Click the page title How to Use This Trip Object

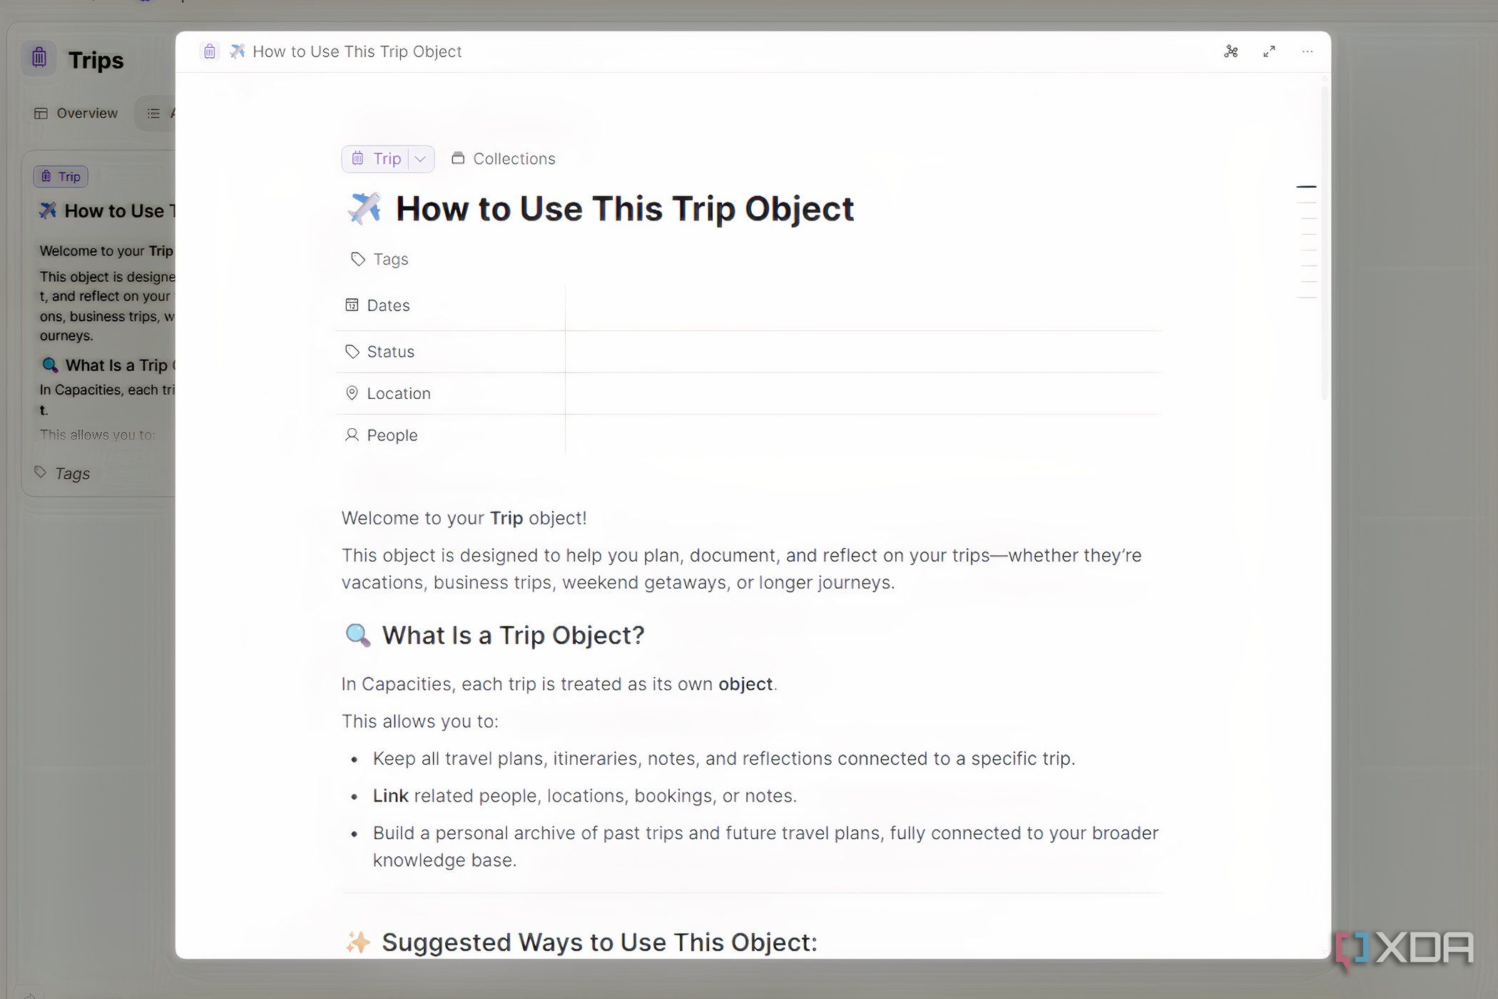624,209
